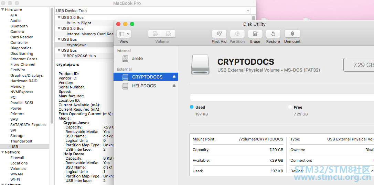Select Firewall under Network
Viewport: 374px width, 185px height.
pyautogui.click(x=17, y=158)
